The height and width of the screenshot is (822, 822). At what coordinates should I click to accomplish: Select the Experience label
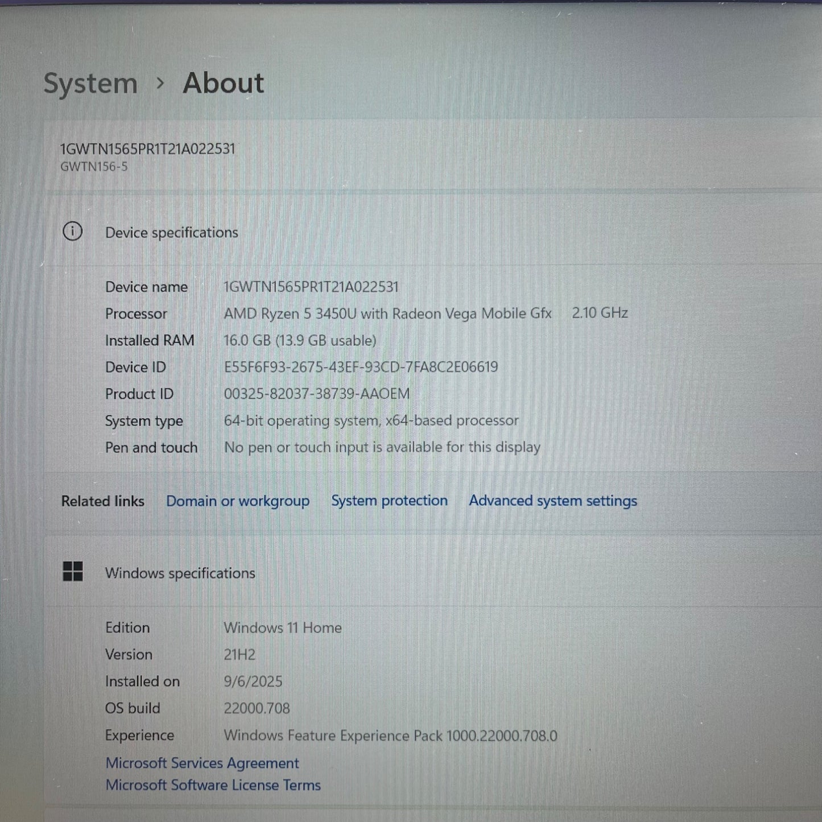(x=139, y=736)
